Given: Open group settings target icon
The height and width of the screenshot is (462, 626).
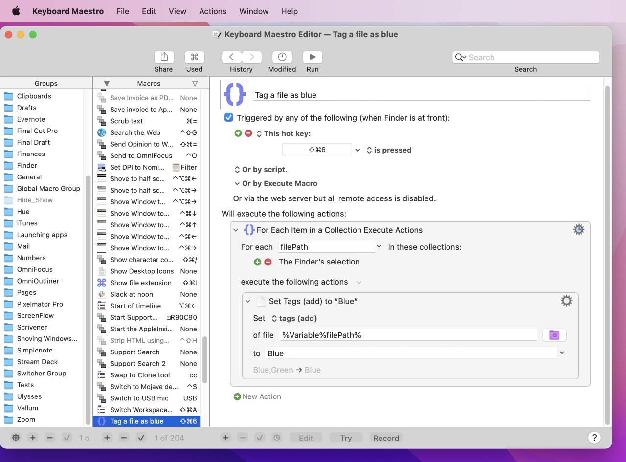Looking at the screenshot, I should [16, 438].
